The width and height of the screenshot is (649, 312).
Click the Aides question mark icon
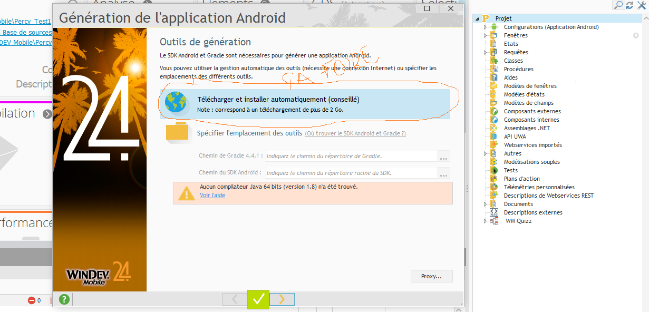(x=494, y=77)
